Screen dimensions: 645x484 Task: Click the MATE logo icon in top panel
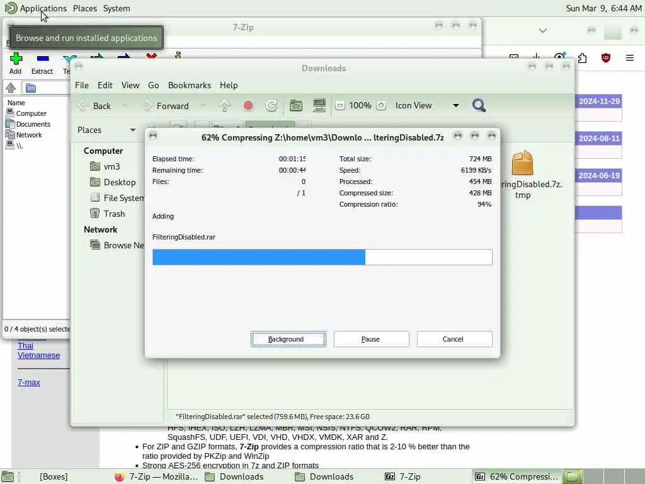[x=11, y=8]
